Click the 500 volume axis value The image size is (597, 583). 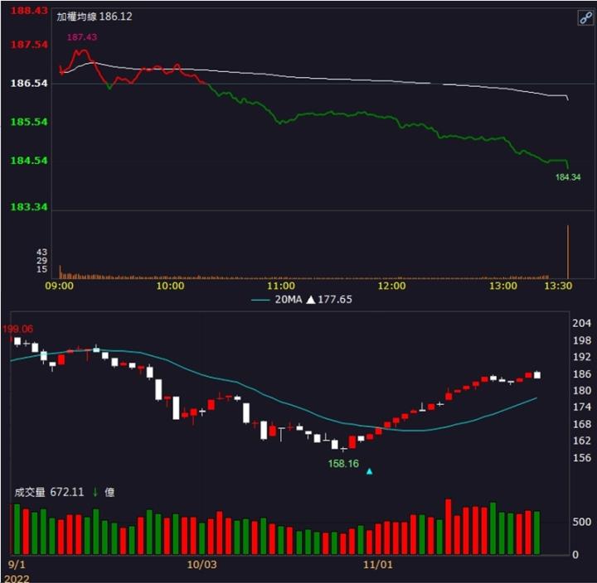582,522
